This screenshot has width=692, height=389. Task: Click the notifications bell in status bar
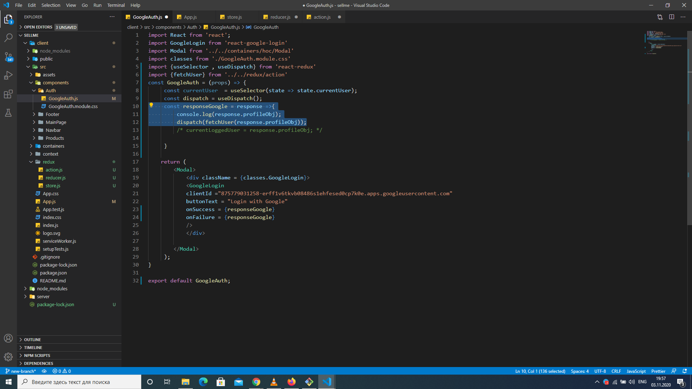point(684,371)
